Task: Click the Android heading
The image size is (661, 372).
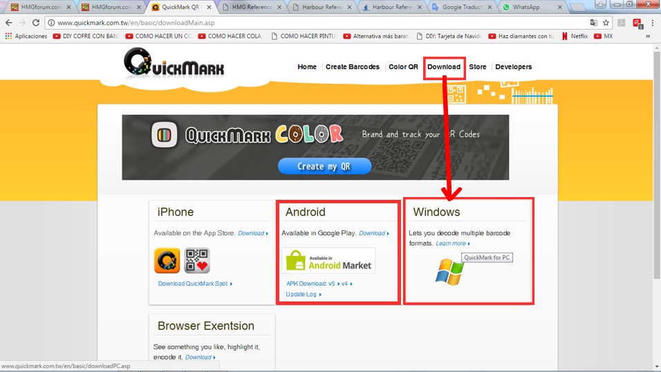Action: coord(305,212)
